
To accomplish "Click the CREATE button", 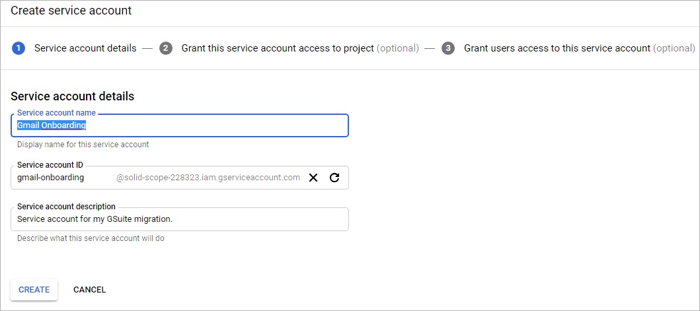I will [34, 290].
